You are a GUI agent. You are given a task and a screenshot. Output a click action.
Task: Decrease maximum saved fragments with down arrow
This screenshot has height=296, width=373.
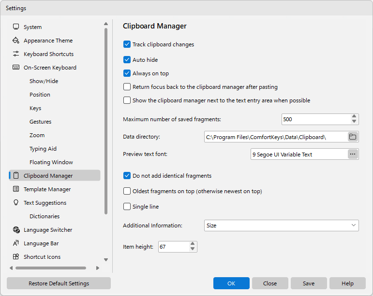click(354, 122)
